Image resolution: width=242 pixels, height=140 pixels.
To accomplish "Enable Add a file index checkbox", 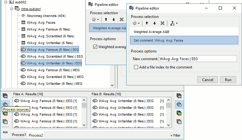I will [136, 67].
